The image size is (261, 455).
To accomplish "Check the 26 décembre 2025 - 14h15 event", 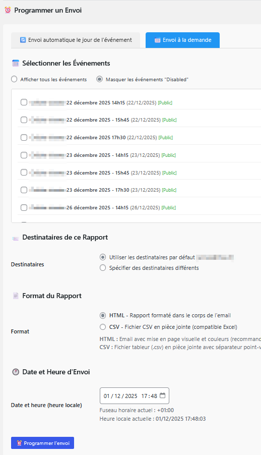I will (24, 207).
